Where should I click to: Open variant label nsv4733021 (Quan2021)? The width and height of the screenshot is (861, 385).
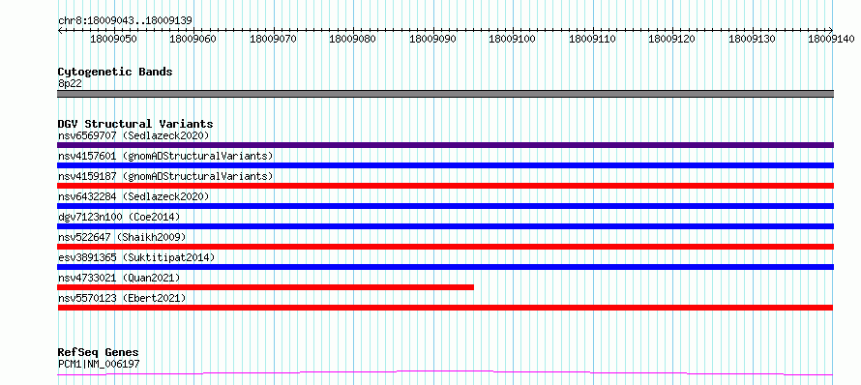119,278
